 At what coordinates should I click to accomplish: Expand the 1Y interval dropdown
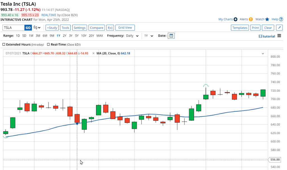point(148,36)
